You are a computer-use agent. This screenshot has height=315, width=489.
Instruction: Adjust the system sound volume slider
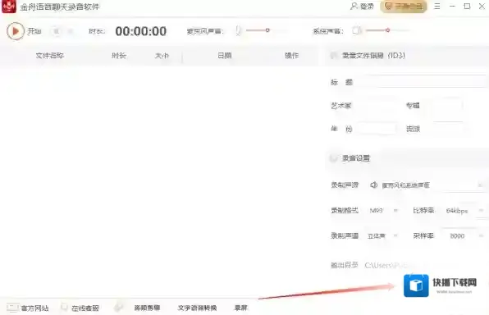tap(386, 30)
